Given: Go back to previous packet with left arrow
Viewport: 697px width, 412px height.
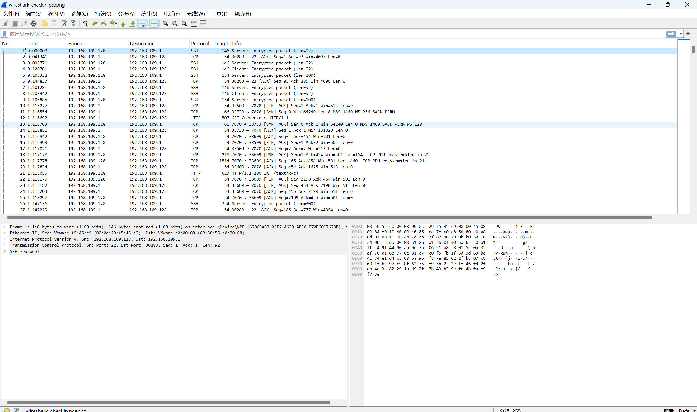Looking at the screenshot, I should pyautogui.click(x=95, y=24).
